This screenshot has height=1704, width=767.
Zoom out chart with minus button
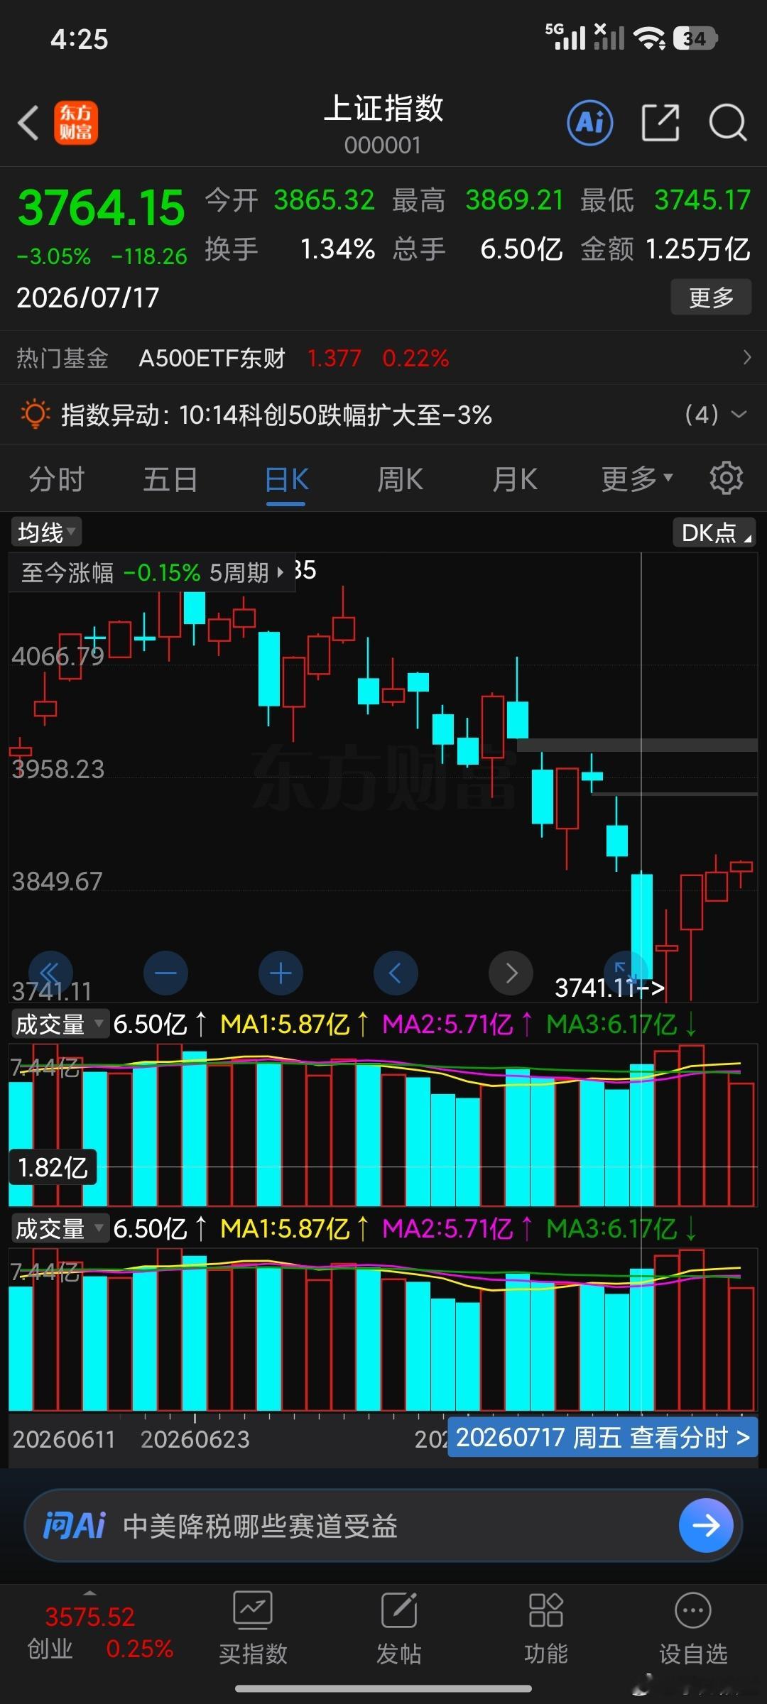click(165, 973)
